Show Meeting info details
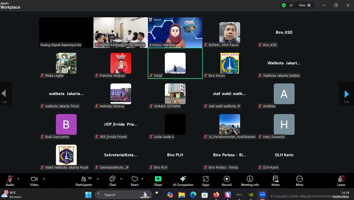The width and height of the screenshot is (354, 200). [x=250, y=181]
